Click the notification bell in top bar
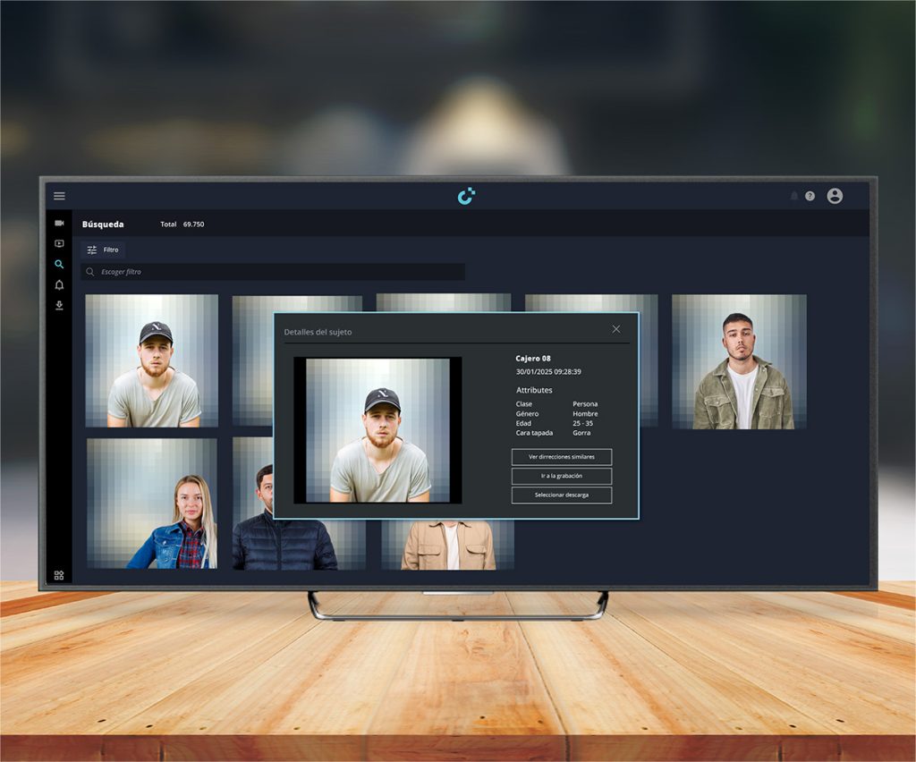This screenshot has width=916, height=762. click(793, 196)
